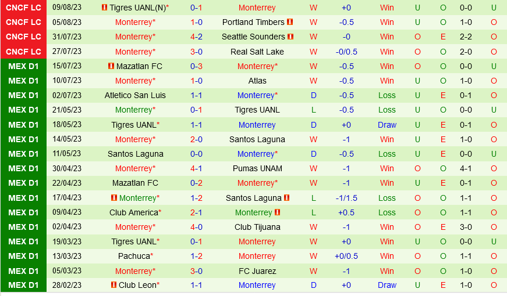Click the 4-1 score against Pumas UNAM
This screenshot has width=507, height=296.
point(197,168)
